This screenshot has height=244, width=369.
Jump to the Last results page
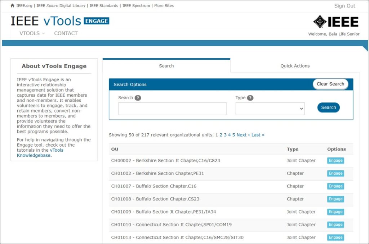pos(258,135)
